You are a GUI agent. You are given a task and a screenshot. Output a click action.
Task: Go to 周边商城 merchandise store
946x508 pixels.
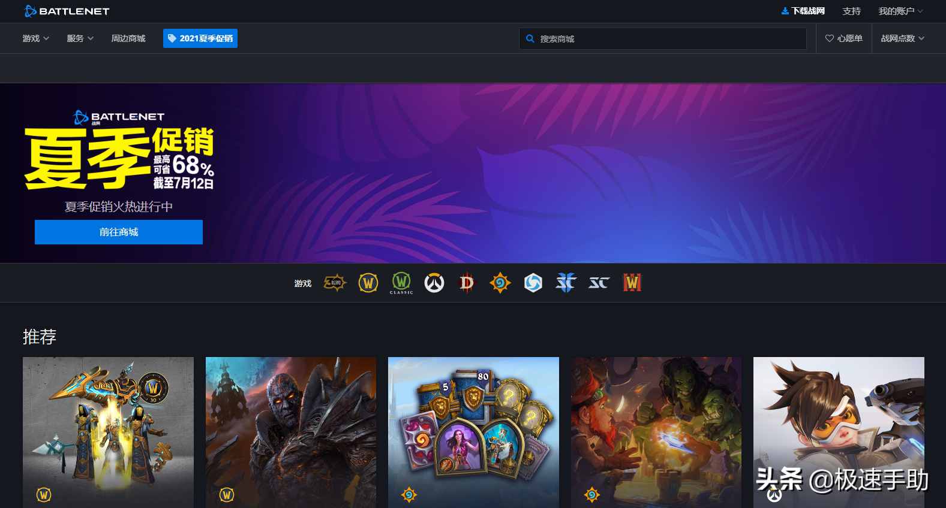pos(128,38)
